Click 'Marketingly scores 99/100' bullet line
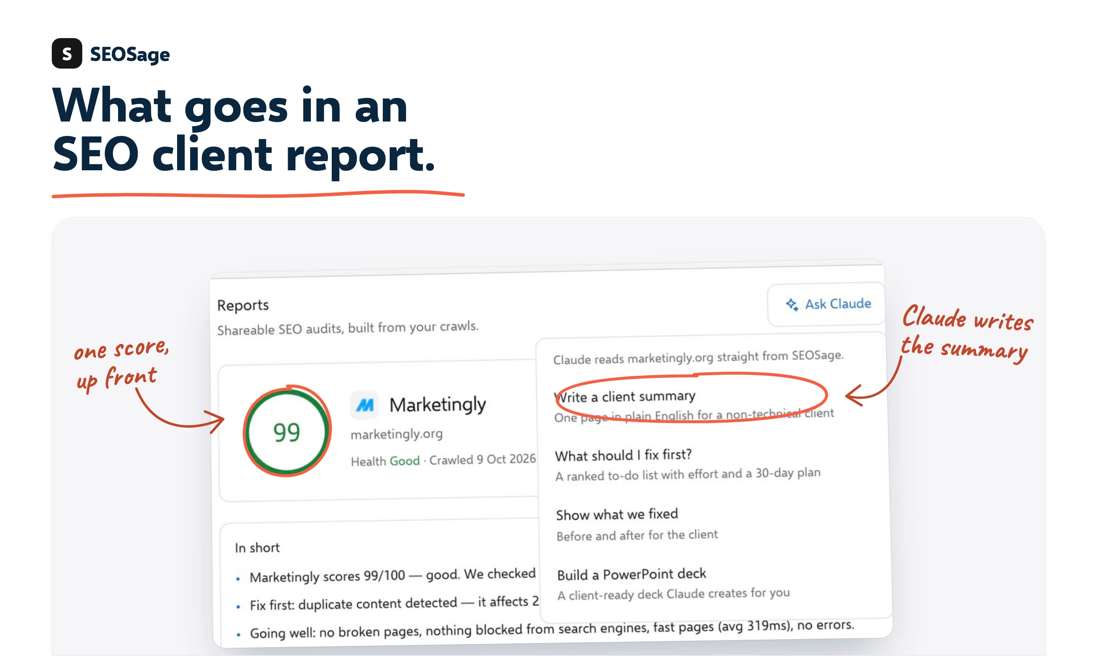The image size is (1097, 656). coord(392,576)
